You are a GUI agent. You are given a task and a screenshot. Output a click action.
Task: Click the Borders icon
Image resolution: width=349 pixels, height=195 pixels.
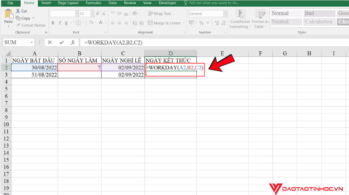coord(78,23)
